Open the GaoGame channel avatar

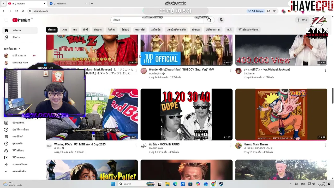238,71
